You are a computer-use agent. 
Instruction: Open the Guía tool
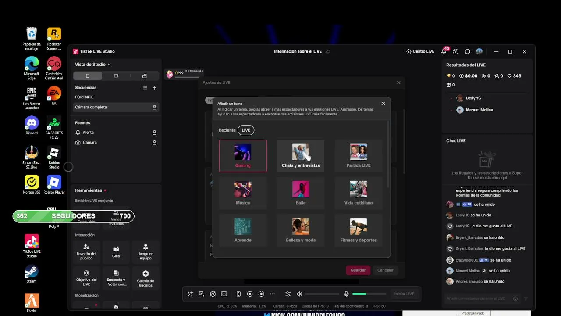pyautogui.click(x=116, y=252)
